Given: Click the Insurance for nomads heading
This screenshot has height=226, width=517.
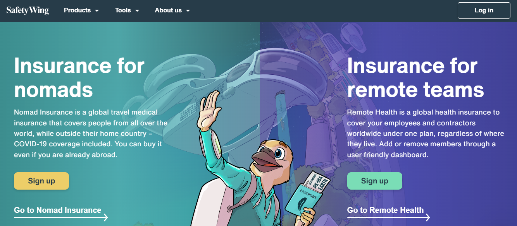Looking at the screenshot, I should click(x=79, y=77).
